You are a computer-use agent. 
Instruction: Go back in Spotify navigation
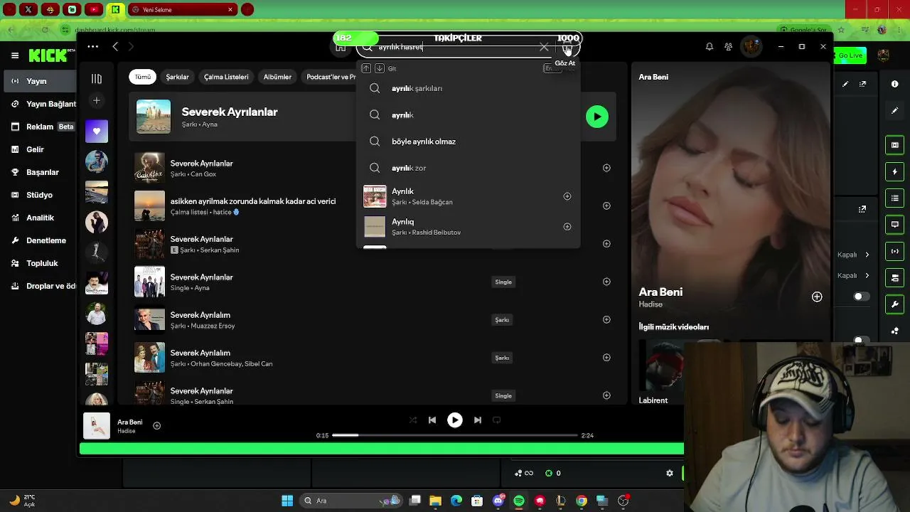[x=115, y=47]
